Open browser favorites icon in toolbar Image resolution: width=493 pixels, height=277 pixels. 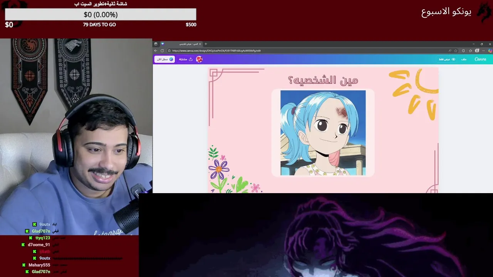click(471, 51)
